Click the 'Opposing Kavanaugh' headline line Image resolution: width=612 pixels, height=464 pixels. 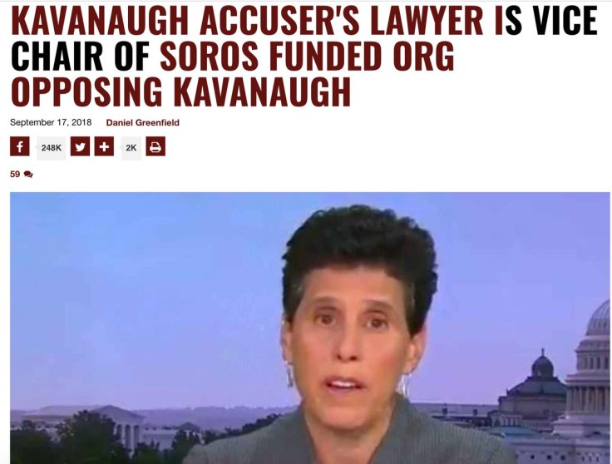click(181, 91)
